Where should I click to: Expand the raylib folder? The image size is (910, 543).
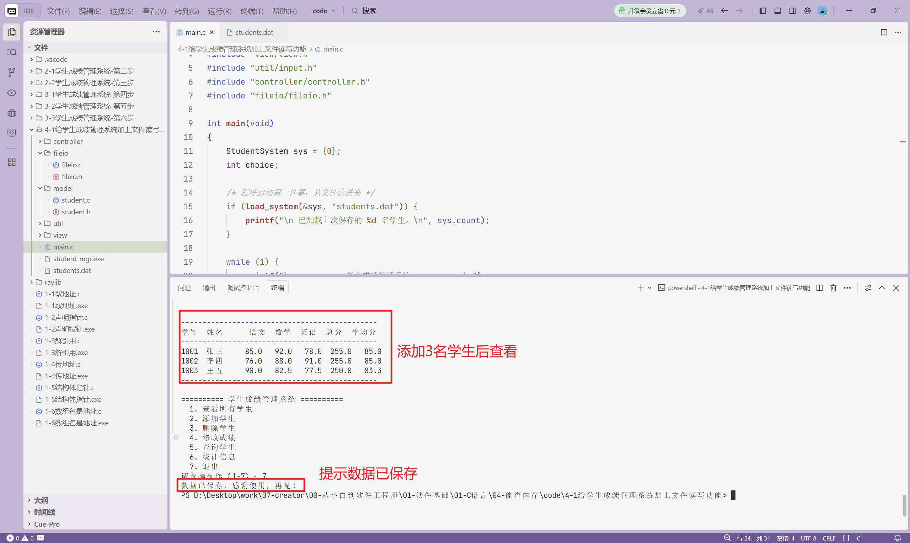pyautogui.click(x=95, y=282)
